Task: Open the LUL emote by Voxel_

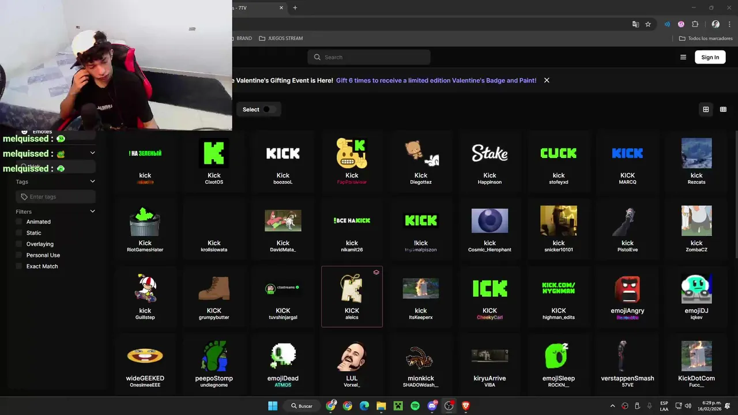Action: [x=352, y=364]
